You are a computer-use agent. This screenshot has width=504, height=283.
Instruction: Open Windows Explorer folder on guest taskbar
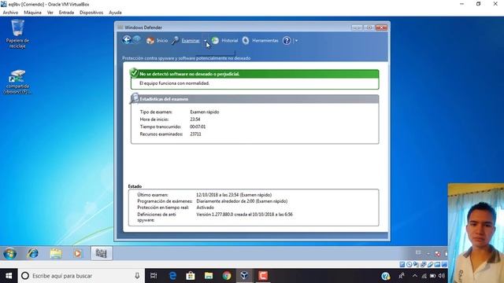(x=56, y=253)
